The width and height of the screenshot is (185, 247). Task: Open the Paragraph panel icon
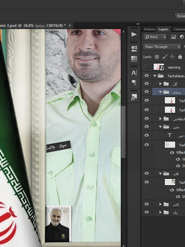(134, 82)
